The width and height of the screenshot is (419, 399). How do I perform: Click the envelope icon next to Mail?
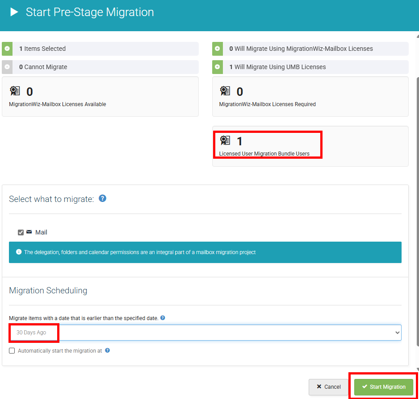click(x=29, y=232)
